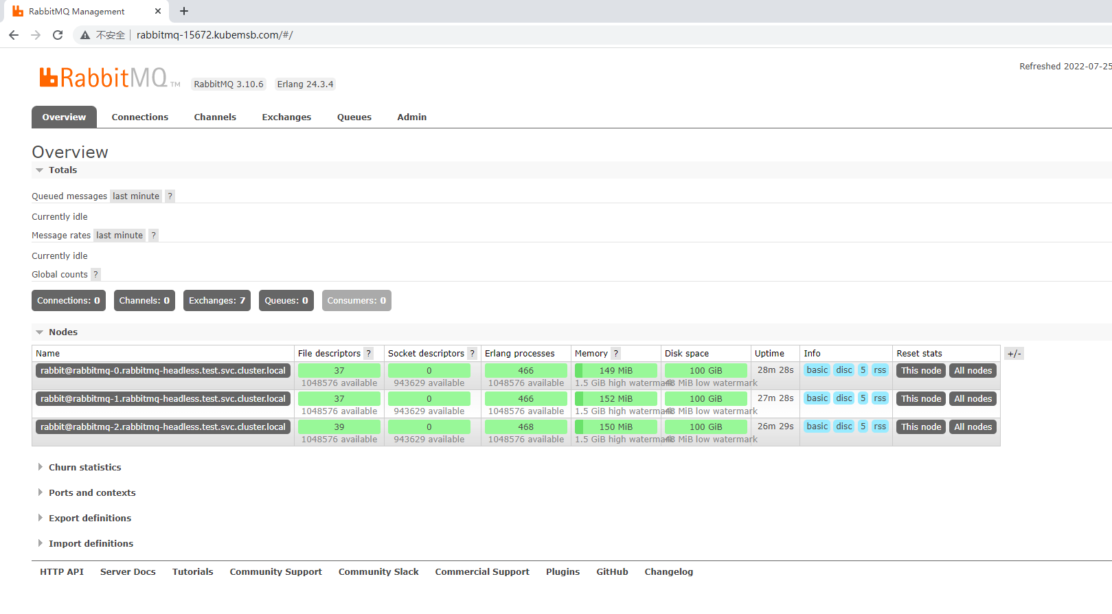Reset stats on All nodes in rabbitmq-1 row
This screenshot has height=614, width=1112.
click(x=973, y=399)
